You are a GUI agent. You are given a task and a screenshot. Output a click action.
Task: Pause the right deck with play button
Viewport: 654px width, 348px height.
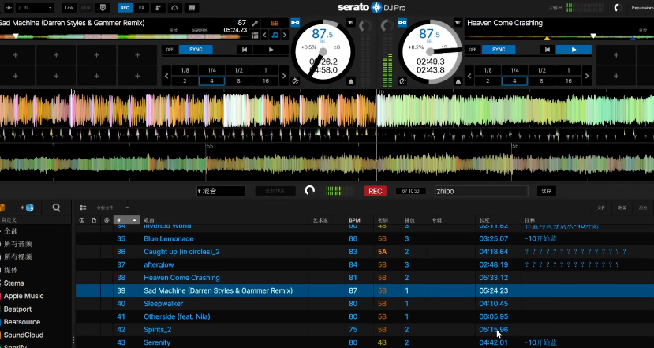coord(574,49)
